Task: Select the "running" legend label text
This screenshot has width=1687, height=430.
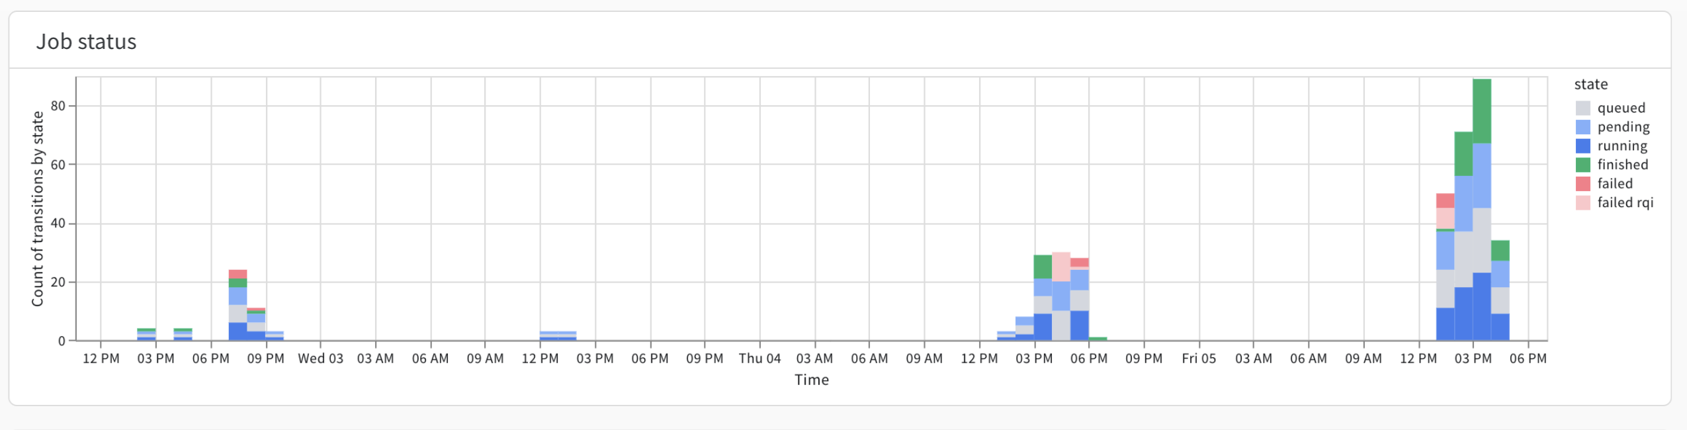Action: [x=1622, y=146]
